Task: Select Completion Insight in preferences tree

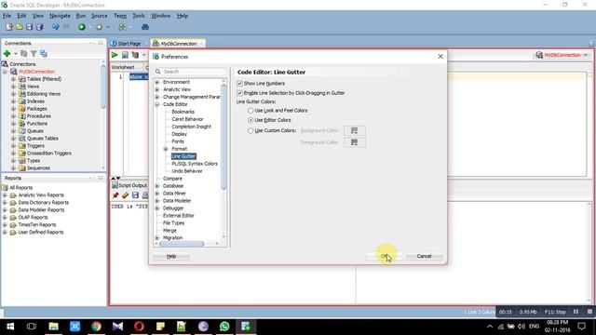Action: tap(191, 127)
